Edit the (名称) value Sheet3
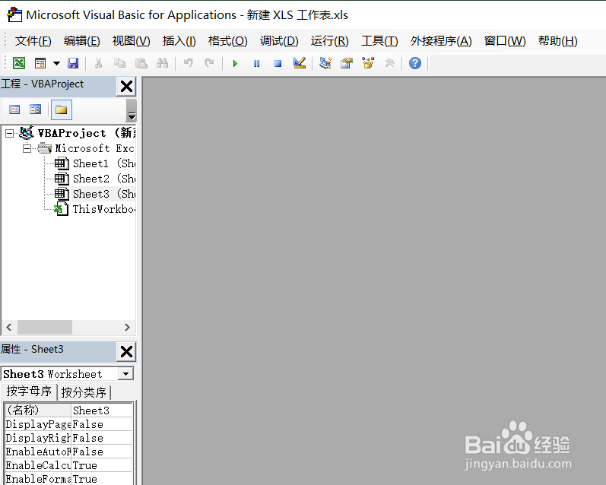606x485 pixels. coord(102,411)
